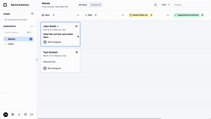
Task: Click the horizontal scrollbar at the bottom
Action: tap(99, 118)
